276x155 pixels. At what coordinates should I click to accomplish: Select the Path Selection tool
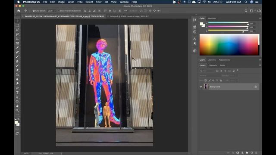(x=17, y=97)
